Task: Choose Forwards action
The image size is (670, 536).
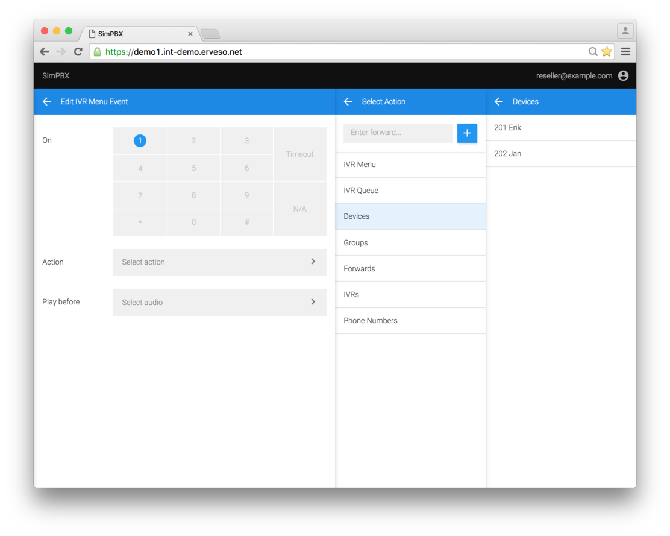Action: click(x=411, y=269)
